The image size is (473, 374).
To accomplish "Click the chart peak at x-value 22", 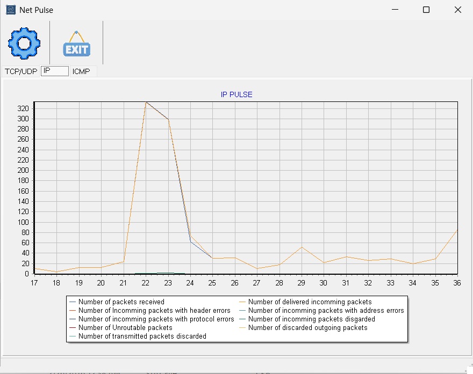I will coord(146,102).
